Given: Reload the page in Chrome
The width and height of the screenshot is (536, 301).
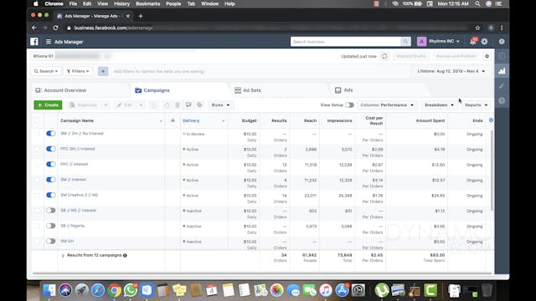Looking at the screenshot, I should [56, 28].
